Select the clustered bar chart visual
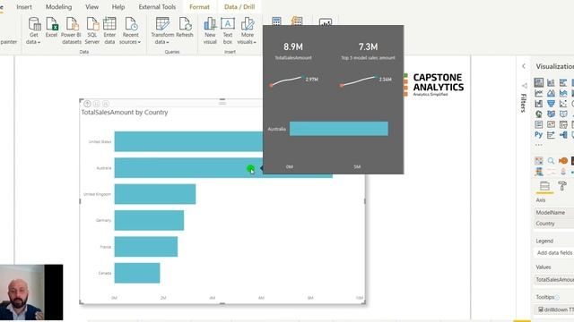 coord(563,82)
